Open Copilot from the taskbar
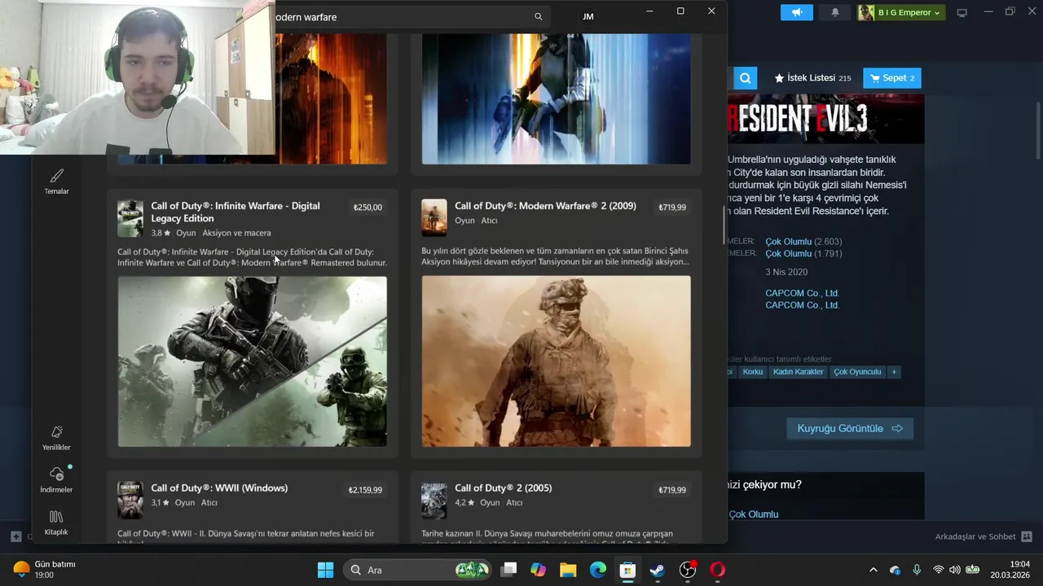This screenshot has height=586, width=1043. click(538, 570)
